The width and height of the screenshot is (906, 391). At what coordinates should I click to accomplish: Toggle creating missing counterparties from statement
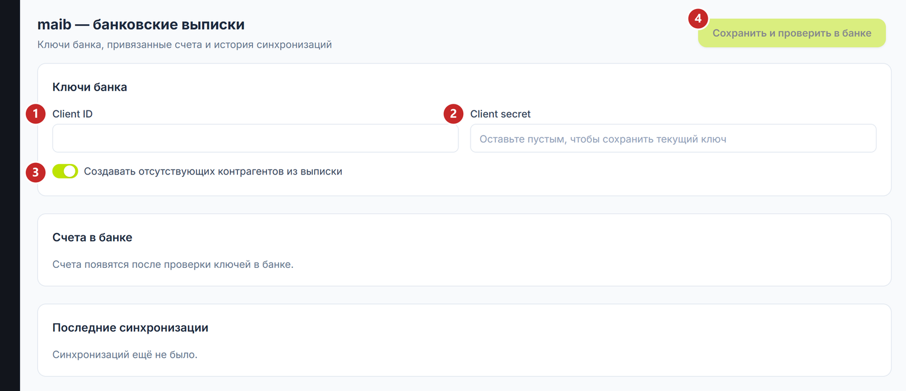point(65,171)
